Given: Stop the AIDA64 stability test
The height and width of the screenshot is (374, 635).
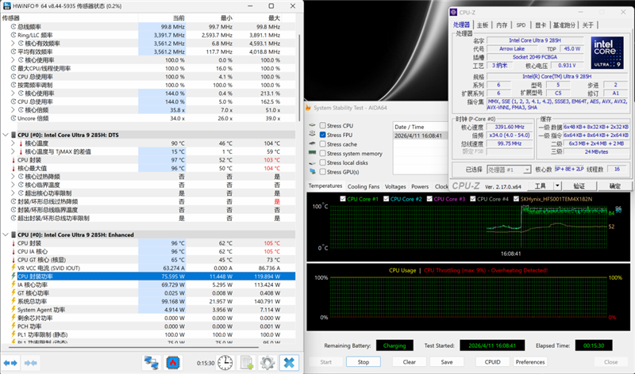Looking at the screenshot, I should (364, 362).
